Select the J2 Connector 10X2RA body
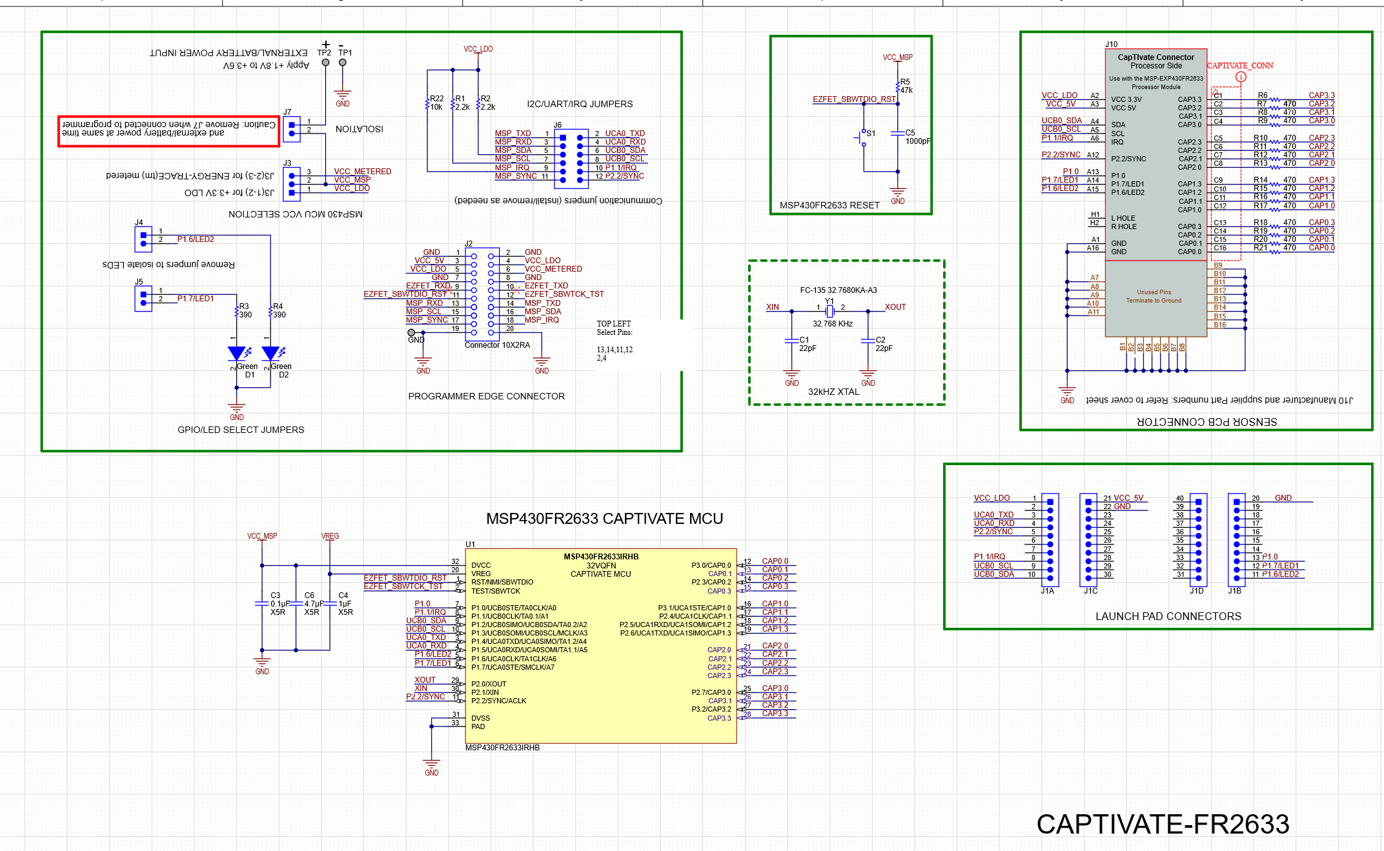 tap(482, 294)
